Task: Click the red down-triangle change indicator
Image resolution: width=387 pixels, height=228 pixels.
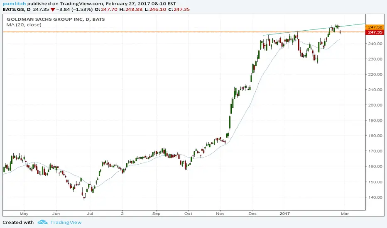Action: 53,10
